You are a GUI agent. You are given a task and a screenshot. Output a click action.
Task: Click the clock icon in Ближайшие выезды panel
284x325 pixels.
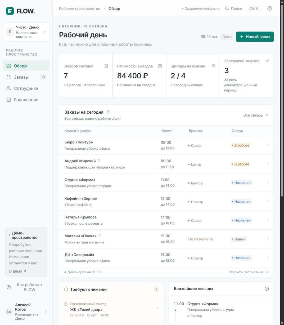[267, 289]
